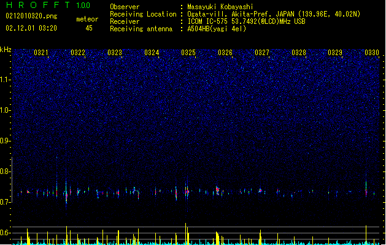Screen dimensions: 386x245
Task: Click the 0327 time label
Action: [262, 53]
